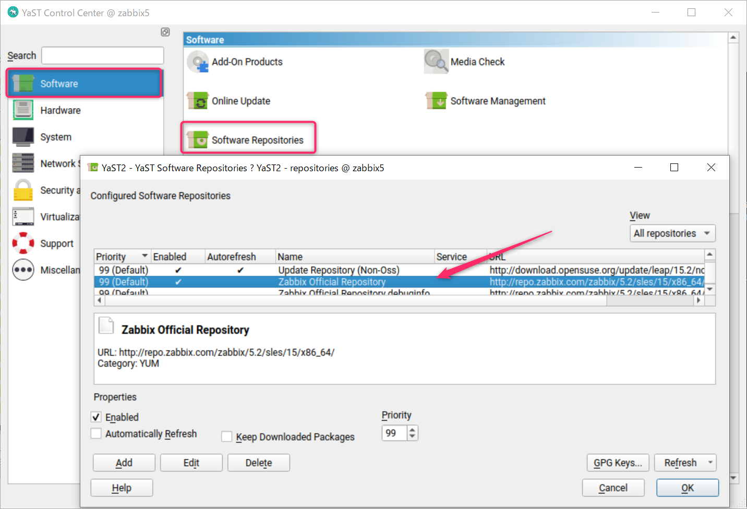Open the Media Check module icon
The image size is (747, 509).
pos(436,62)
